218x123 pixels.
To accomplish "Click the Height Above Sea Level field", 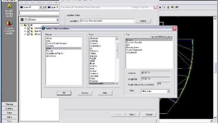I will click(163, 84).
